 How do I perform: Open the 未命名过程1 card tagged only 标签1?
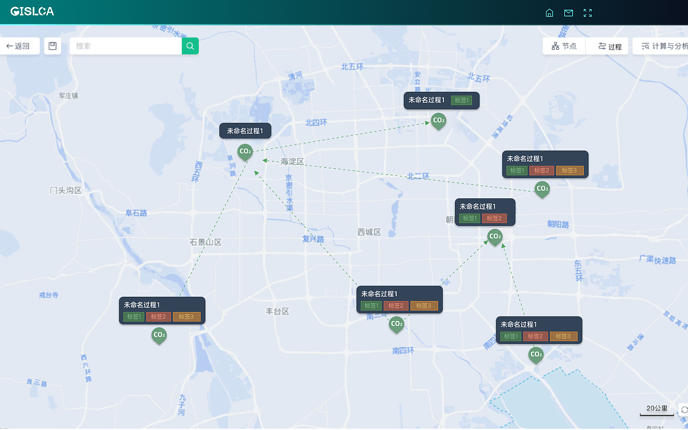441,100
